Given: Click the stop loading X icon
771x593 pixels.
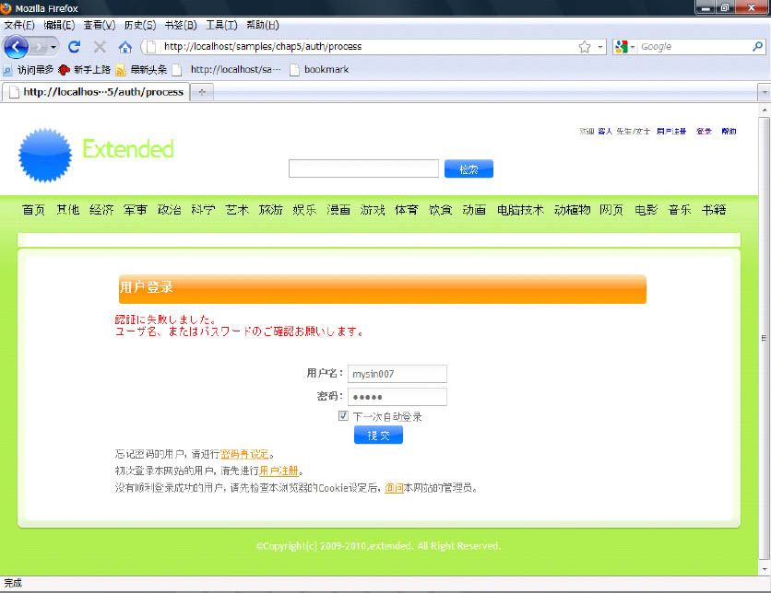Looking at the screenshot, I should (x=100, y=47).
